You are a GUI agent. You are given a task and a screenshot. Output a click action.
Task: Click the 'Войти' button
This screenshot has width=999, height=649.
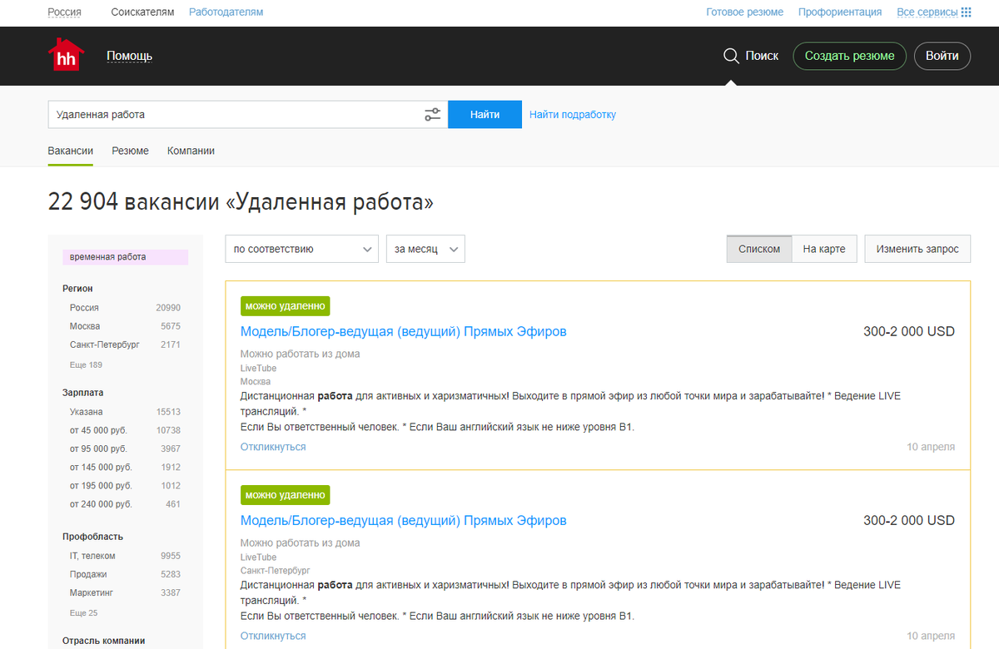(942, 56)
